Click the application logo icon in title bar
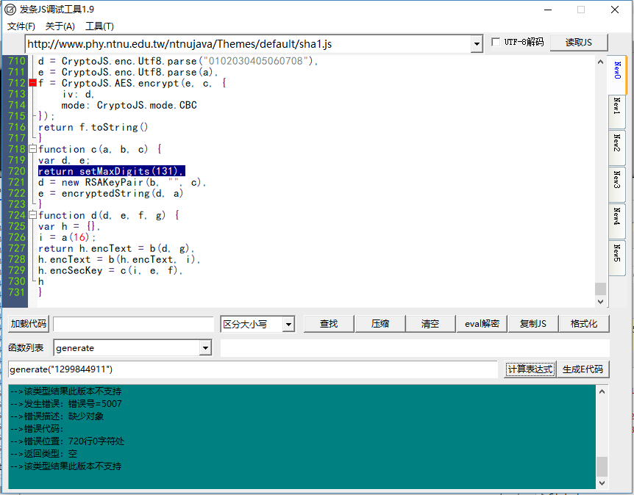Screen dimensions: 634x495 point(9,10)
